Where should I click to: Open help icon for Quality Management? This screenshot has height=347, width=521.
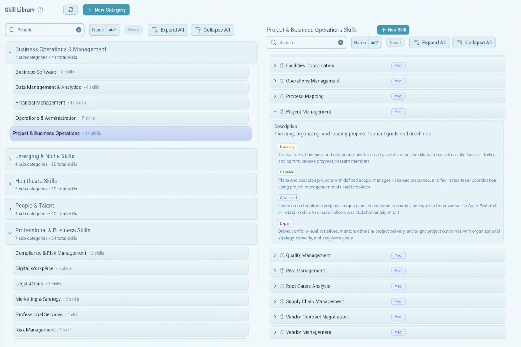click(282, 255)
